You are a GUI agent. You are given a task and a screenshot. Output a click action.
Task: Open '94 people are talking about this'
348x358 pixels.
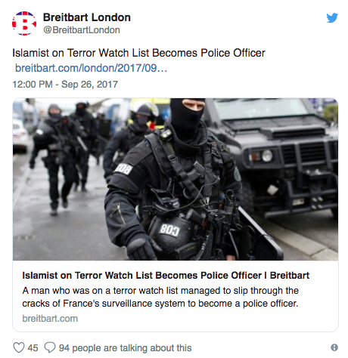(125, 348)
